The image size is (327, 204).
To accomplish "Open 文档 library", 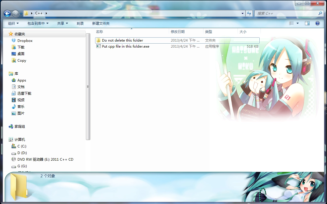I will (21, 87).
